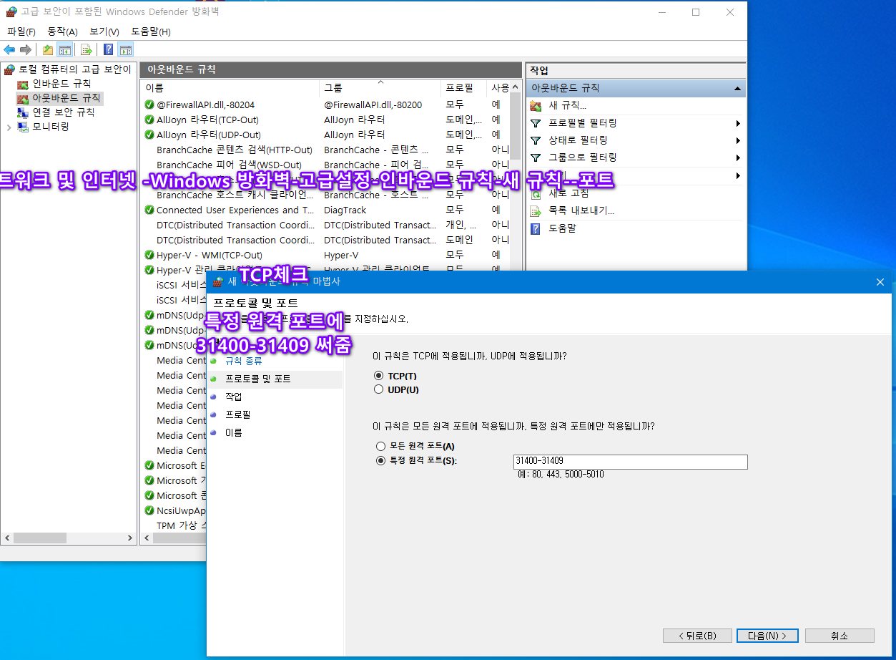Click the 프로필 column header
The image size is (896, 660).
tap(463, 87)
